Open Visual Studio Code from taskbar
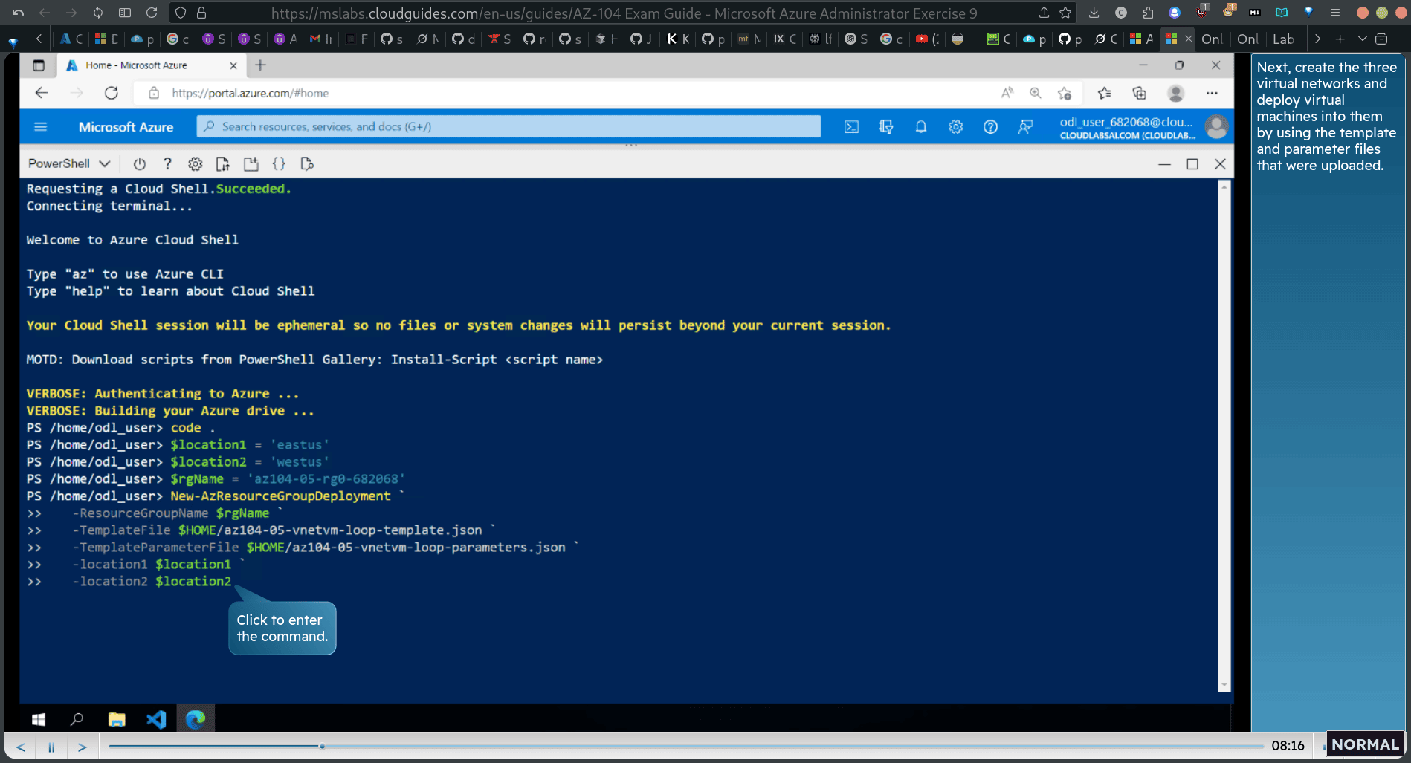This screenshot has height=763, width=1411. click(156, 719)
